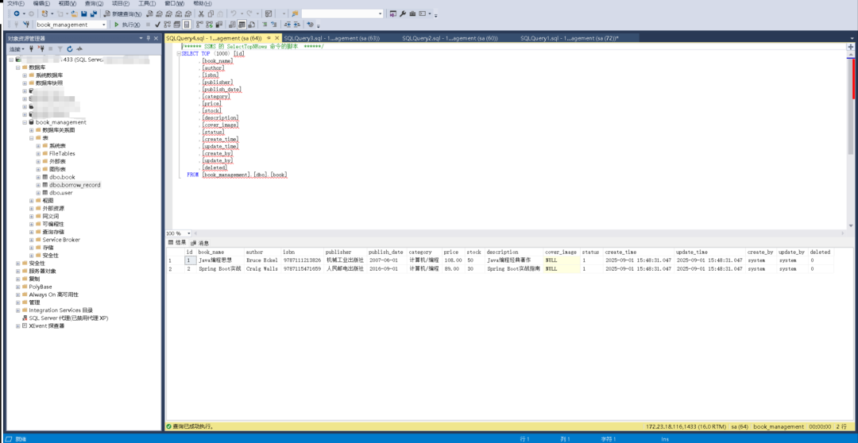858x443 pixels.
Task: Click the Save All icon
Action: pos(94,13)
